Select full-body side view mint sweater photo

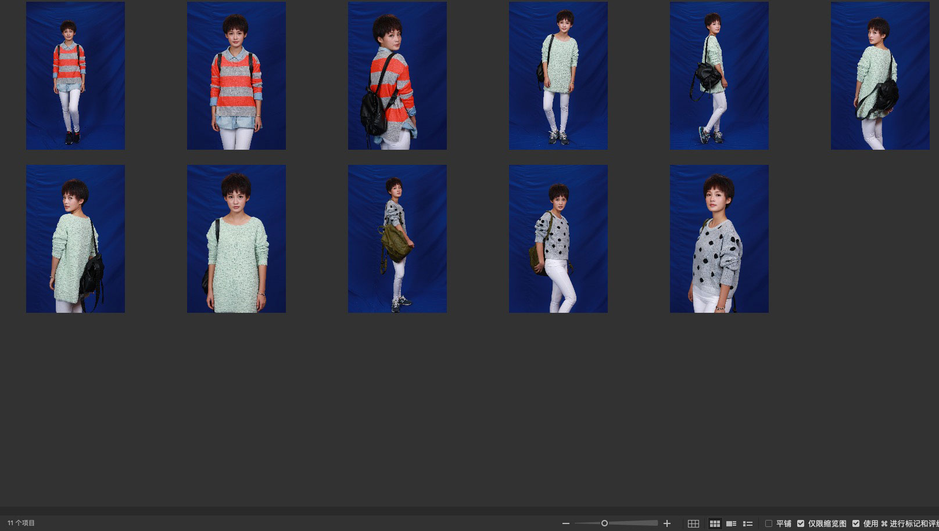tap(719, 75)
